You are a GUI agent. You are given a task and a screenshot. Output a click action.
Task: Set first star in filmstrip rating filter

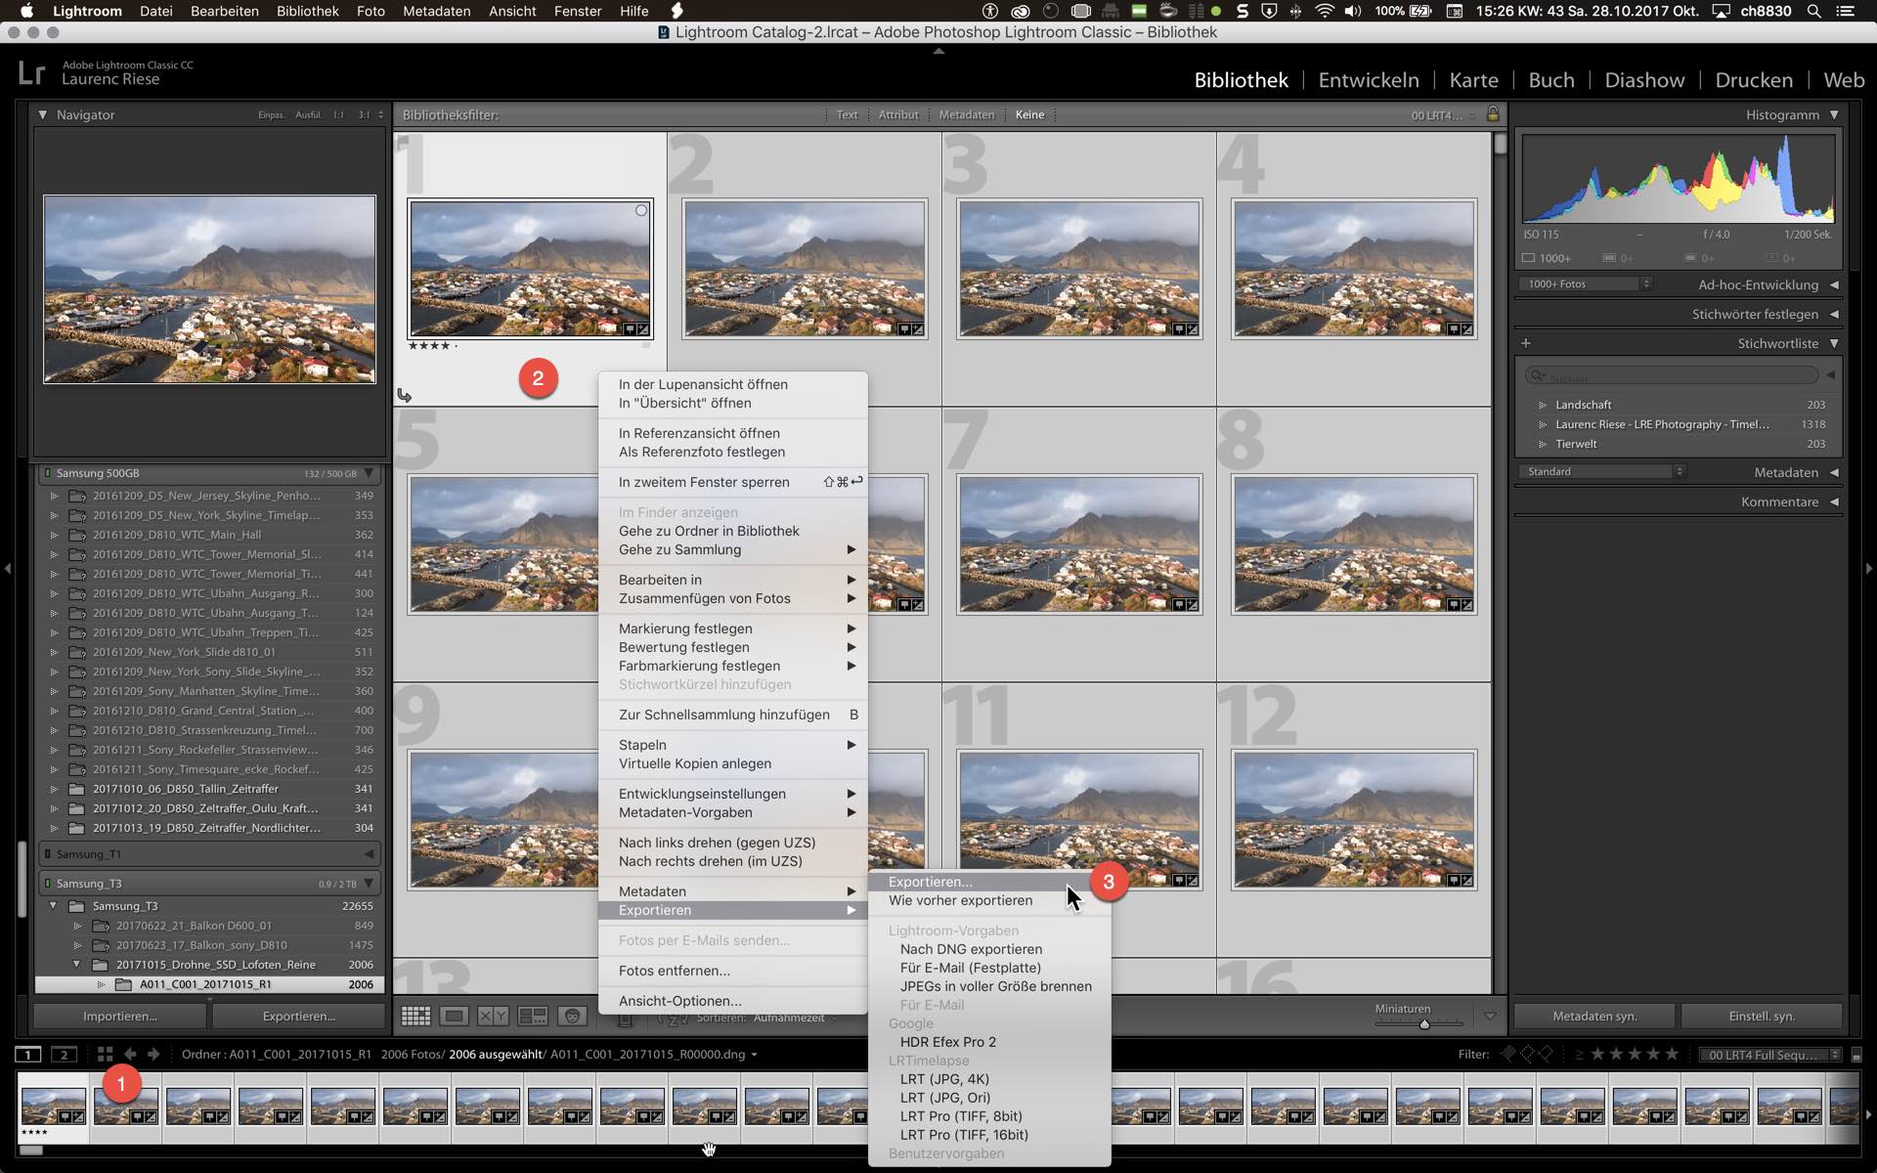tap(1598, 1054)
